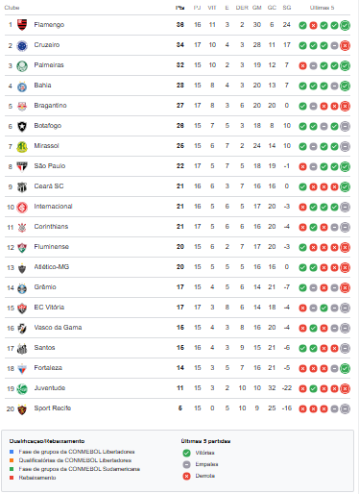Click Cruzeiro's most recent loss icon
Viewport: 359px width, 494px height.
point(345,45)
